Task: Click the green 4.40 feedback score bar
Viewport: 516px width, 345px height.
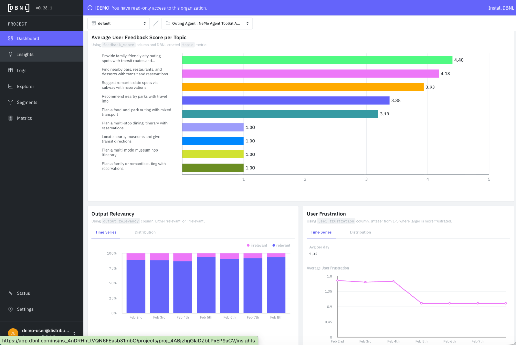Action: 317,60
